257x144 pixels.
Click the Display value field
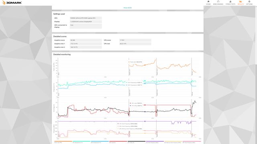tap(86, 22)
